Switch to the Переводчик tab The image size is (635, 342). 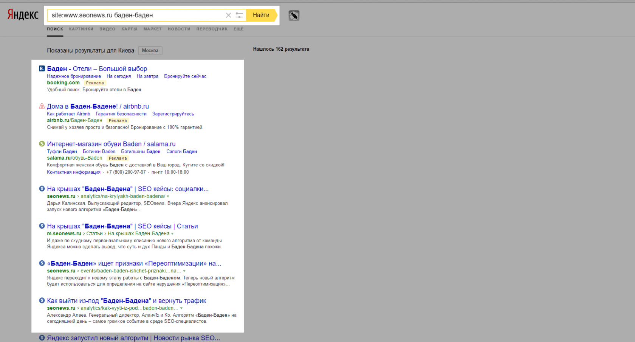pyautogui.click(x=212, y=29)
